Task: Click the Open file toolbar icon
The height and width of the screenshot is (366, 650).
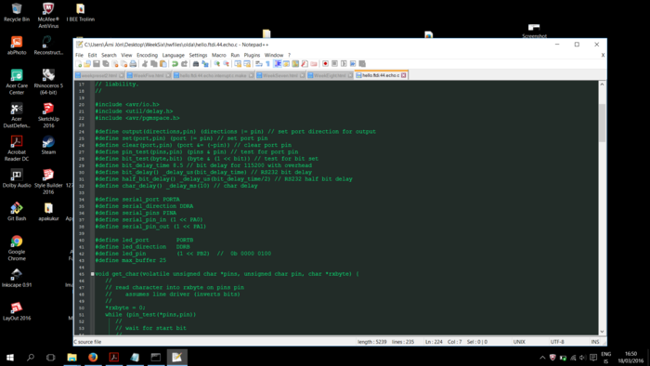Action: coord(87,64)
